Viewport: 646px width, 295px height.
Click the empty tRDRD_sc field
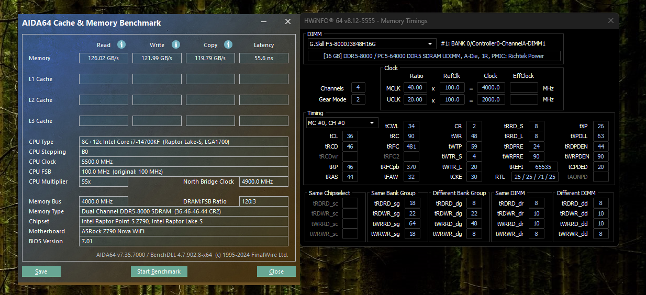point(350,203)
